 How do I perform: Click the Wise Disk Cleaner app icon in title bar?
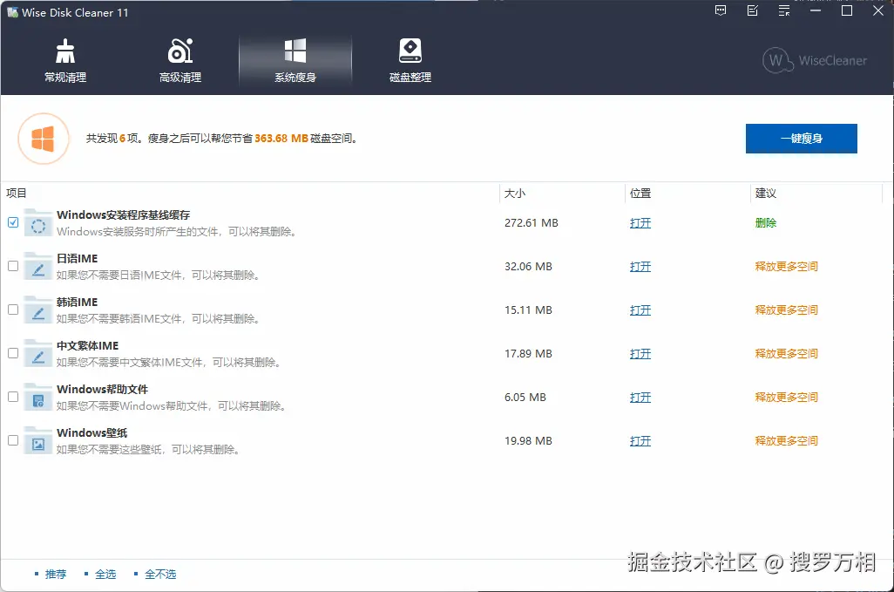click(x=12, y=12)
